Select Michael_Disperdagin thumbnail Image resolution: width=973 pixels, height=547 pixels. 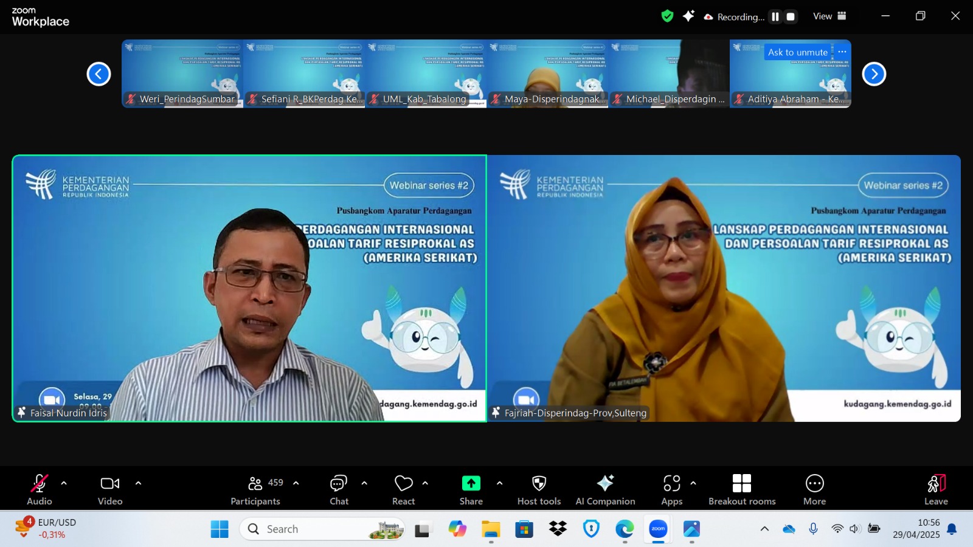click(x=669, y=74)
